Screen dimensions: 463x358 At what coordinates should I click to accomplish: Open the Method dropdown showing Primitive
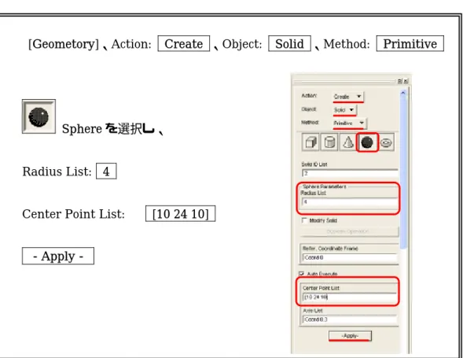pyautogui.click(x=350, y=123)
